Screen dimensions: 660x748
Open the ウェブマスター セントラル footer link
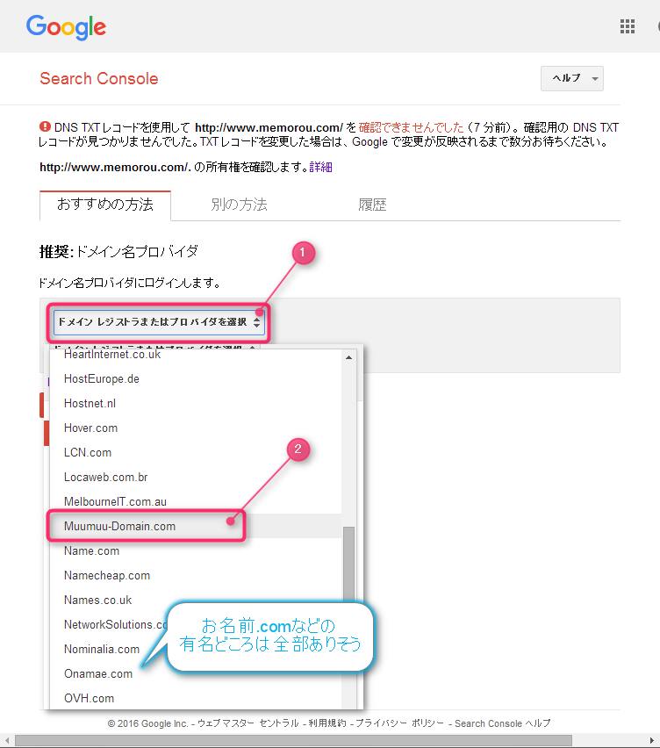coord(248,723)
